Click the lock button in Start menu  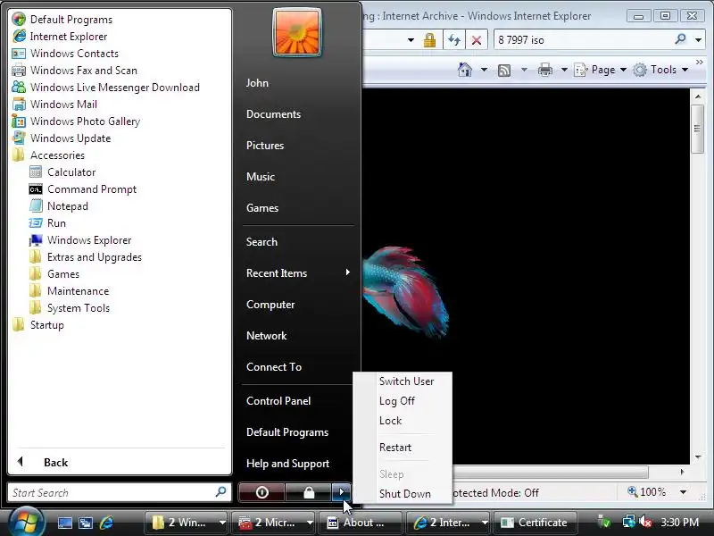[x=309, y=492]
